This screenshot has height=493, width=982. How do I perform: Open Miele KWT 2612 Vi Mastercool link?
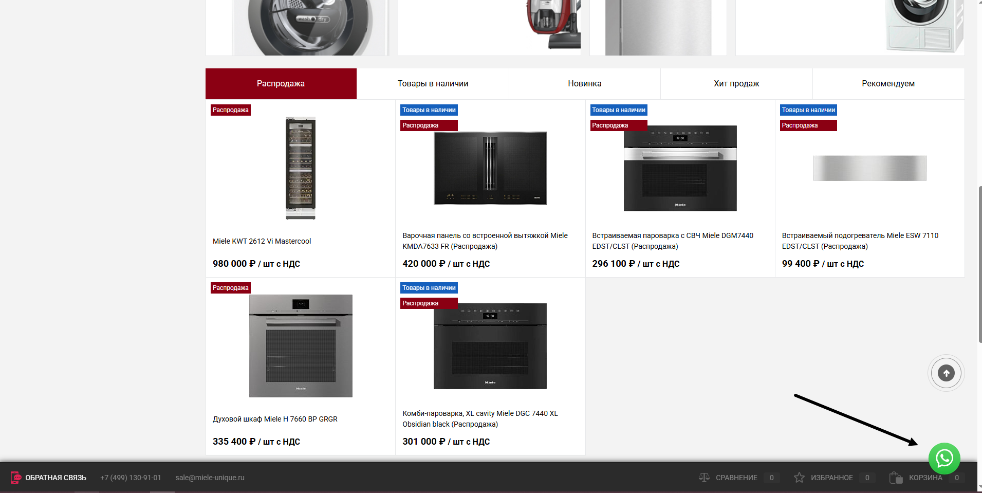point(262,241)
